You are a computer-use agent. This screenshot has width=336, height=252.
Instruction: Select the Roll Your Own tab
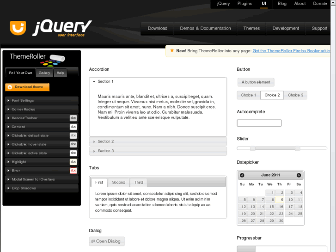pyautogui.click(x=21, y=73)
